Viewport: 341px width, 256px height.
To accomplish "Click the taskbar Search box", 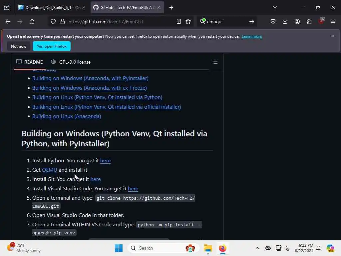I will pyautogui.click(x=163, y=248).
